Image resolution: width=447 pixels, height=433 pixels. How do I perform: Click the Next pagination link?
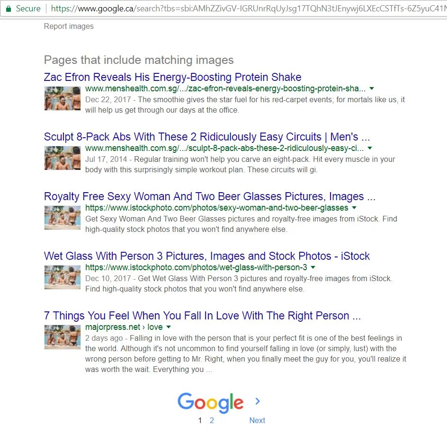(257, 420)
